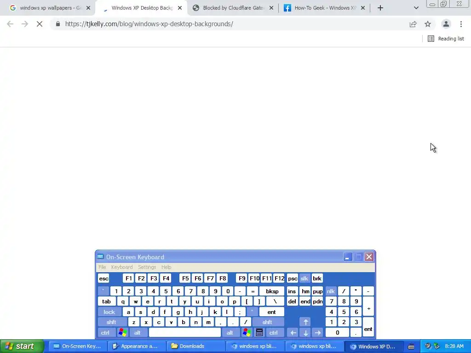Click numpad plus key
The image size is (471, 353).
click(368, 307)
